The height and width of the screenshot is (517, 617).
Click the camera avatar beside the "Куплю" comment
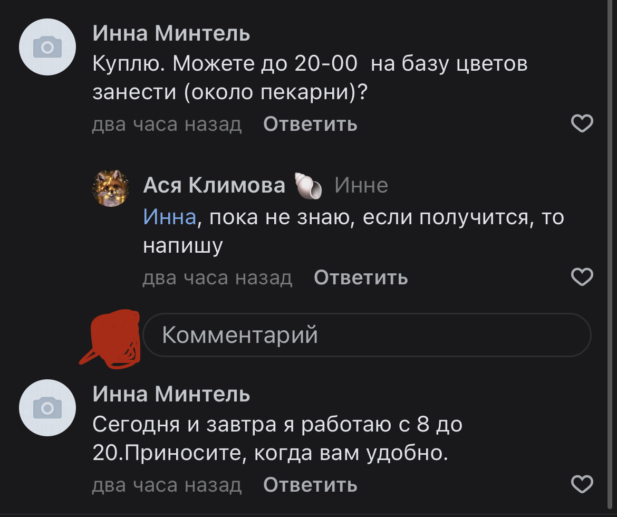pyautogui.click(x=47, y=48)
